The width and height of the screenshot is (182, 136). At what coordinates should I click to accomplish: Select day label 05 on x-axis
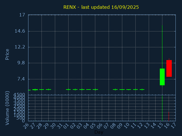[93, 126]
